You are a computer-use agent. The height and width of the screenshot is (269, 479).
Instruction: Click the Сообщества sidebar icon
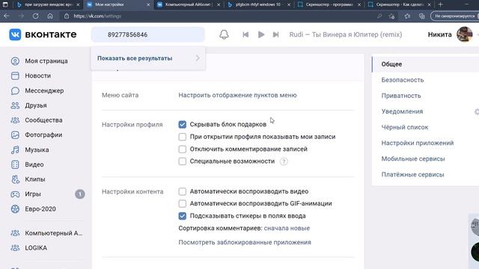tap(15, 120)
